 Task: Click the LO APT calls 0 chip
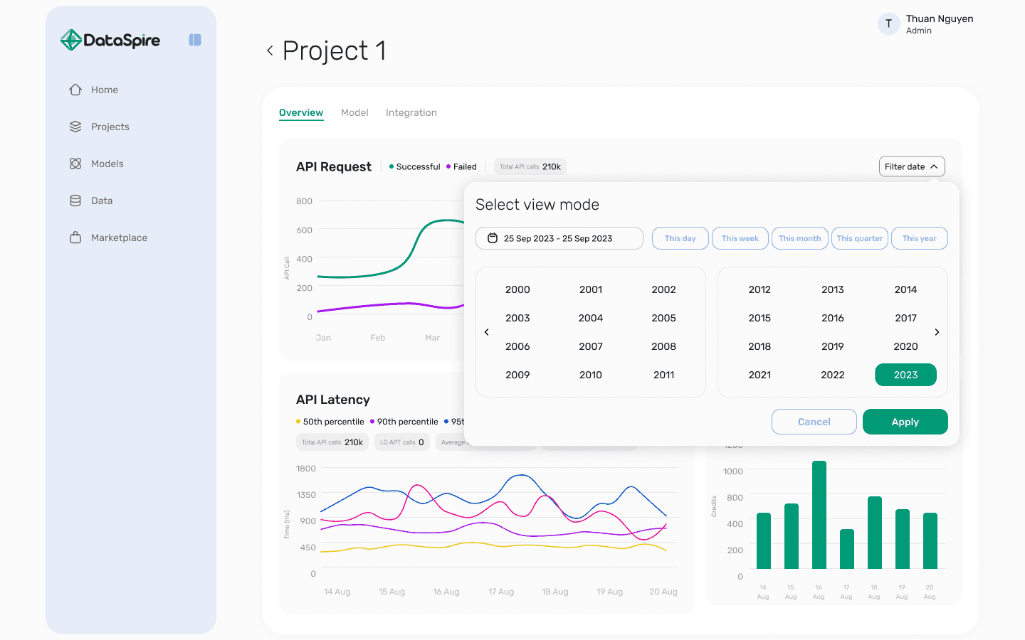tap(402, 442)
